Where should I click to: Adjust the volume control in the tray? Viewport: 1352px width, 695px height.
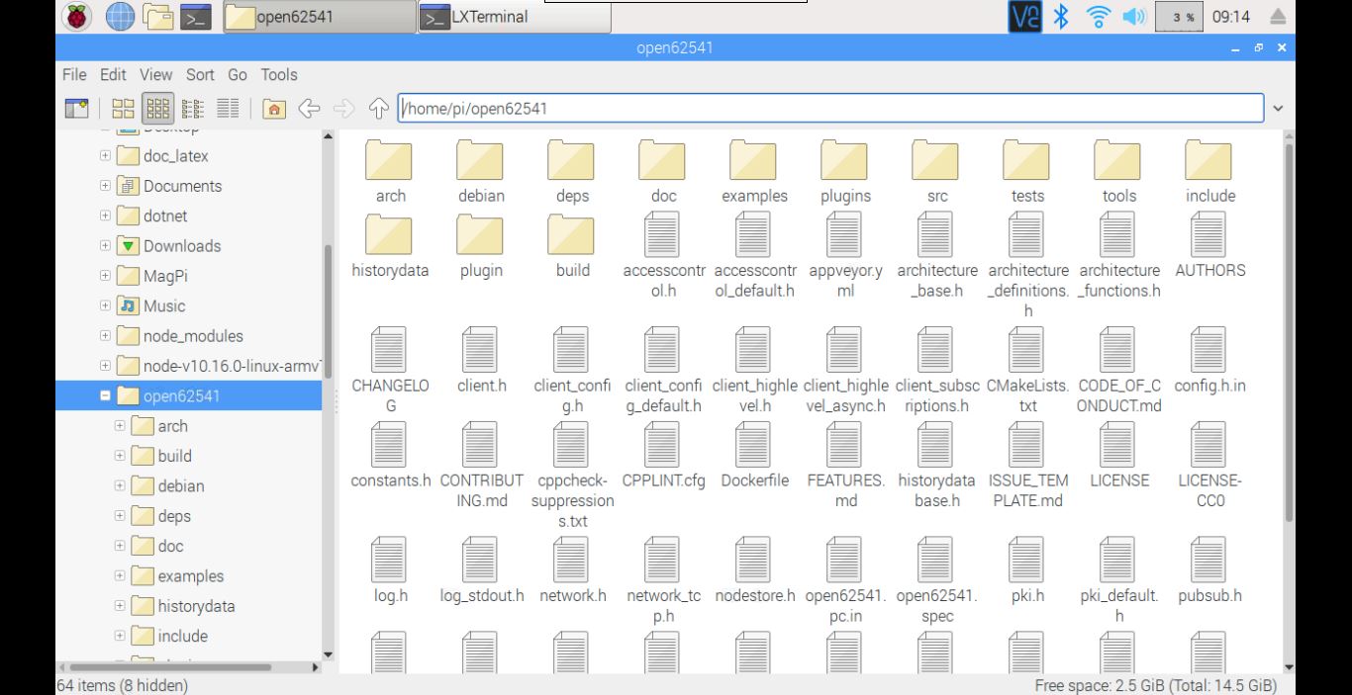(x=1134, y=16)
